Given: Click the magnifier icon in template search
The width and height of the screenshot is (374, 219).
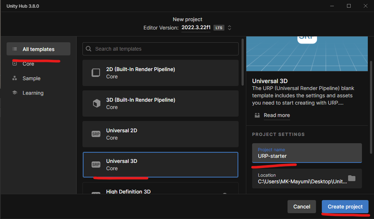Looking at the screenshot, I should 89,49.
